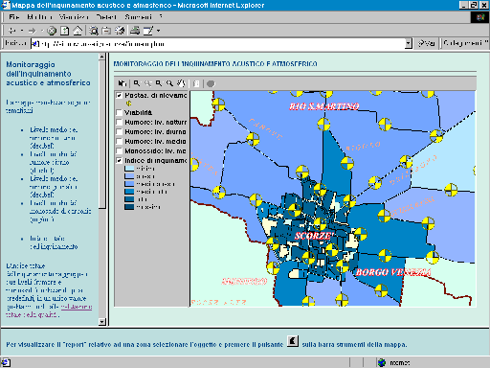Click the report button icon in bottom instructions
Image resolution: width=490 pixels, height=368 pixels.
293,341
